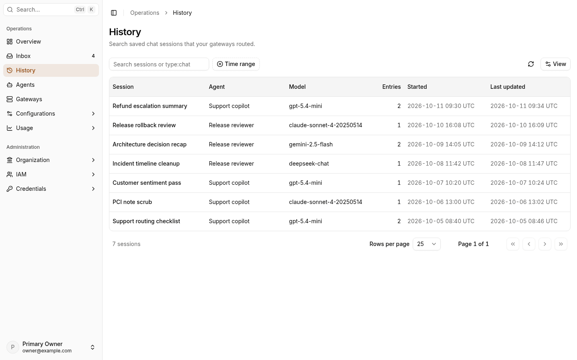Jump to the last page of sessions

(561, 244)
